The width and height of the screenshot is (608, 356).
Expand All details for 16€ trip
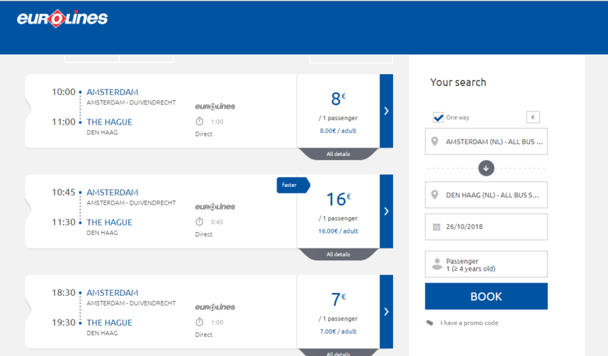(x=338, y=254)
